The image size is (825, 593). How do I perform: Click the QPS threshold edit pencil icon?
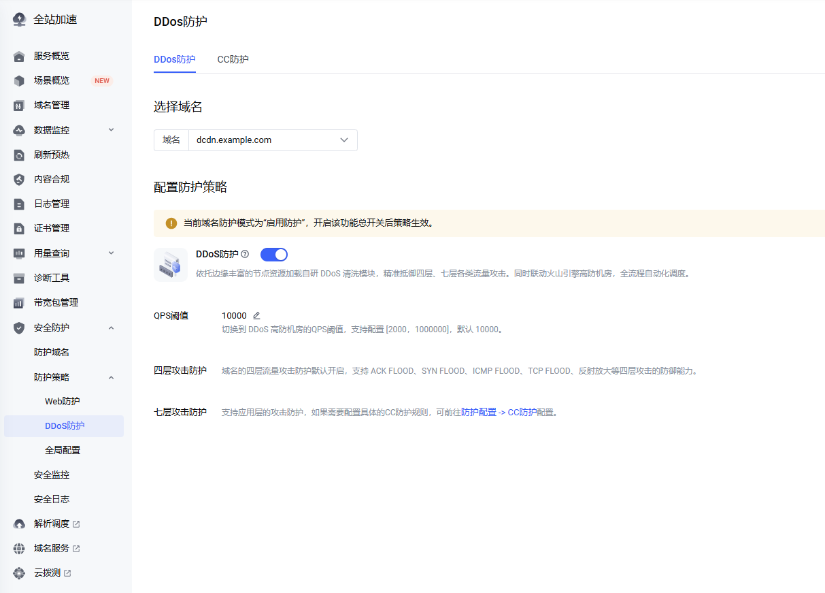point(256,316)
